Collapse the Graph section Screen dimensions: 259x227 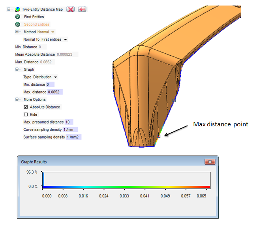coord(17,69)
